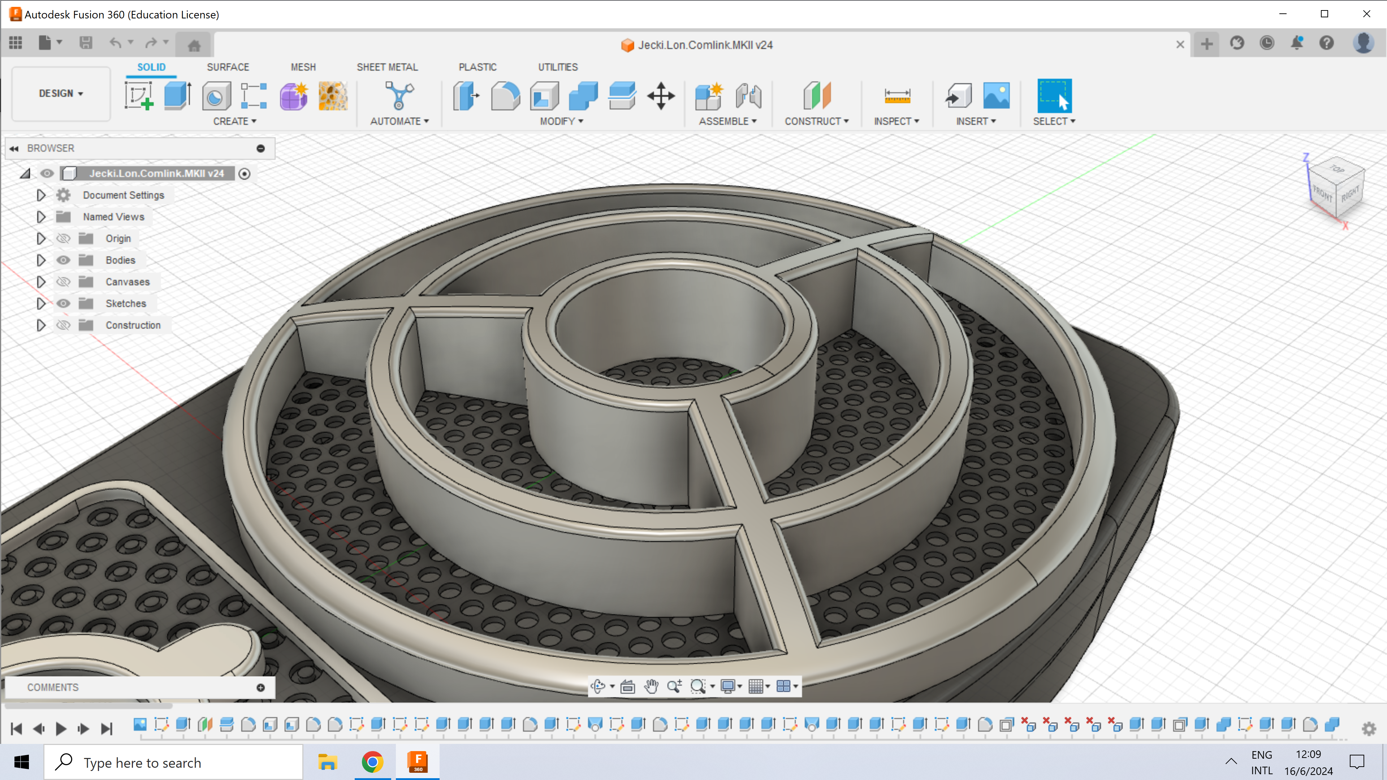Image resolution: width=1387 pixels, height=780 pixels.
Task: Select the Move/Copy tool
Action: point(661,96)
